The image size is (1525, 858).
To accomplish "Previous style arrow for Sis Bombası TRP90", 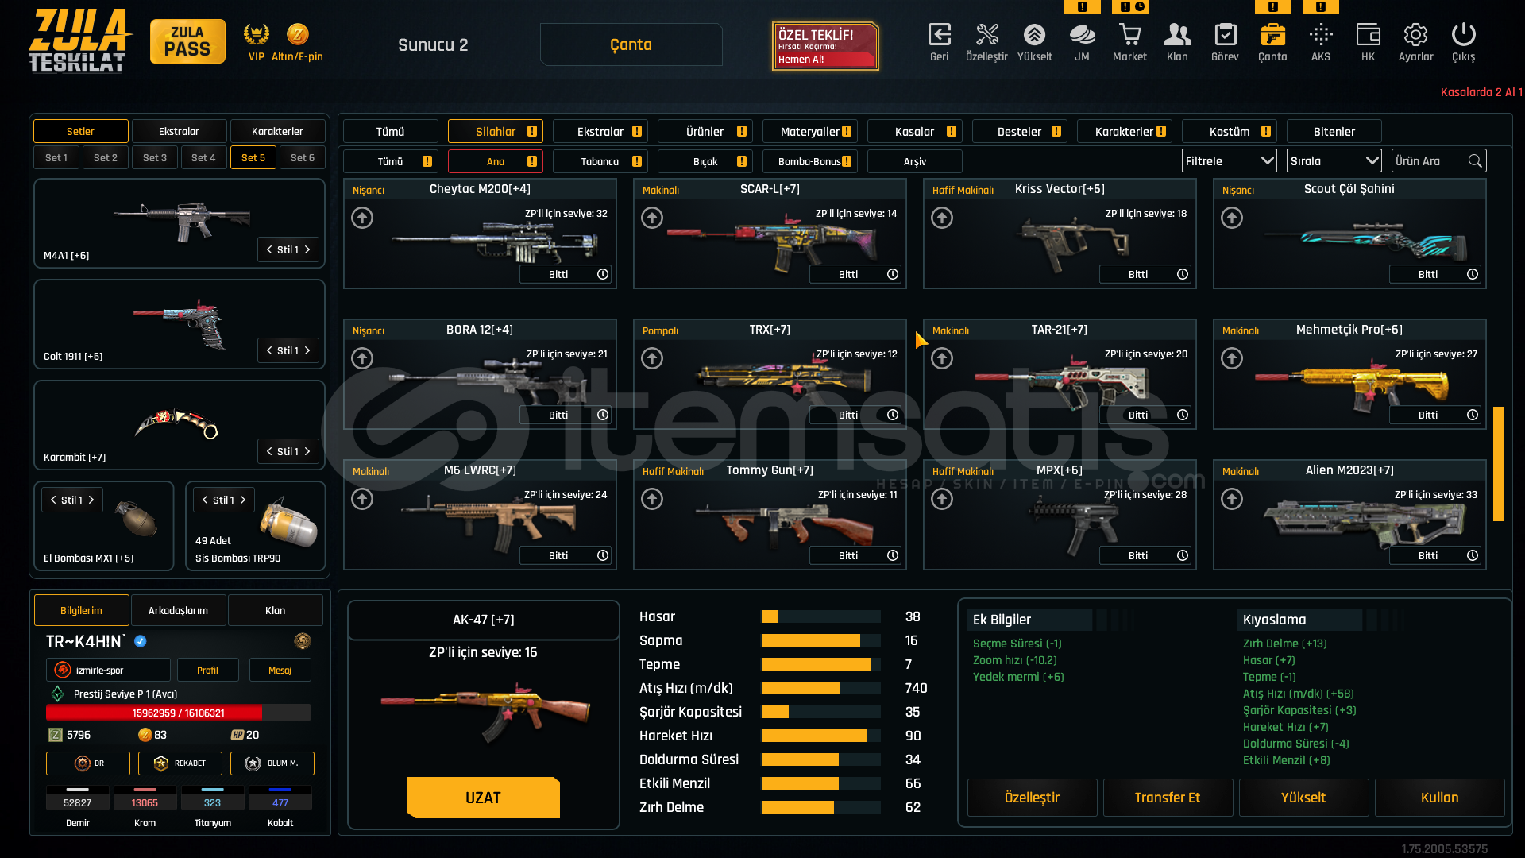I will [205, 500].
